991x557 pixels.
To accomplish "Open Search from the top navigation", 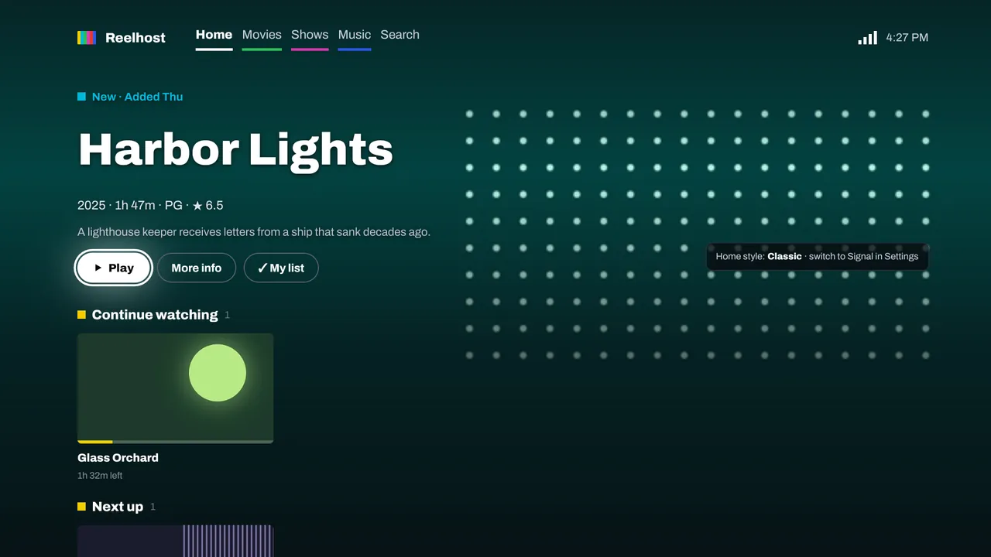I will click(399, 35).
